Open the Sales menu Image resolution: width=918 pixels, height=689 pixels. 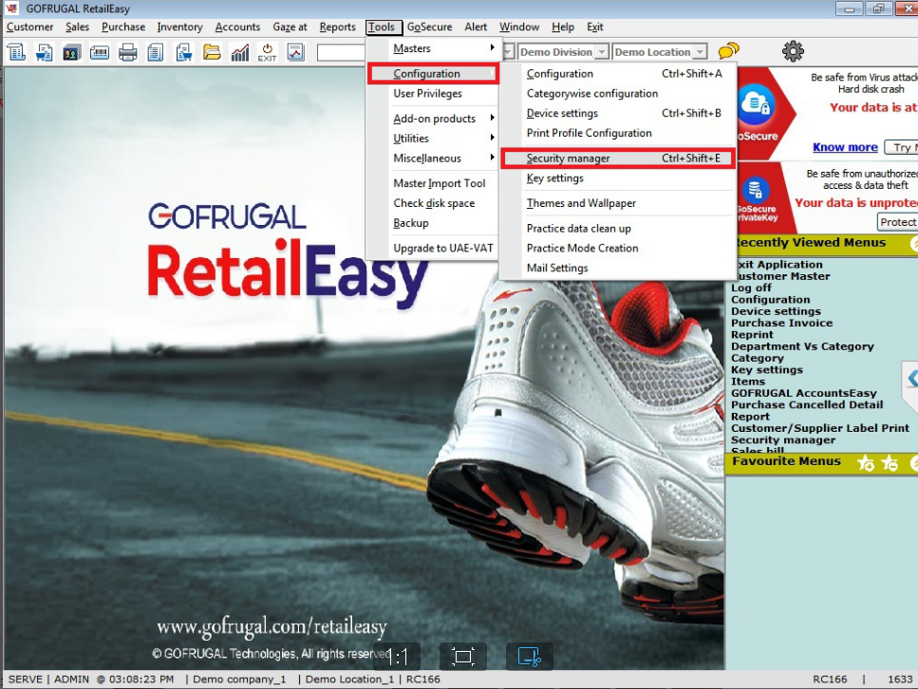[x=77, y=27]
